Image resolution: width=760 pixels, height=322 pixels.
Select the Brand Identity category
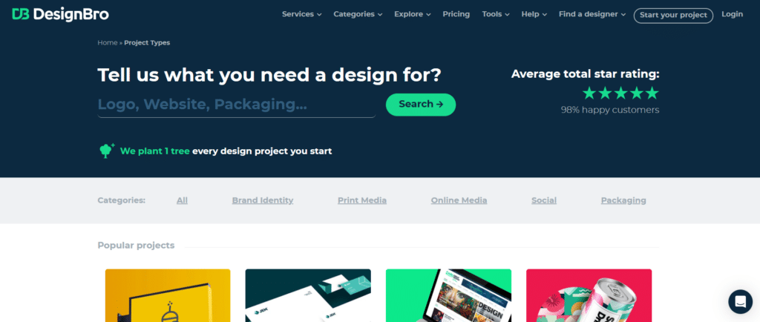263,200
